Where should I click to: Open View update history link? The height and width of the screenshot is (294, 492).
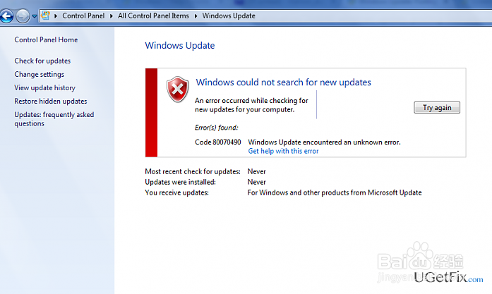click(x=45, y=87)
